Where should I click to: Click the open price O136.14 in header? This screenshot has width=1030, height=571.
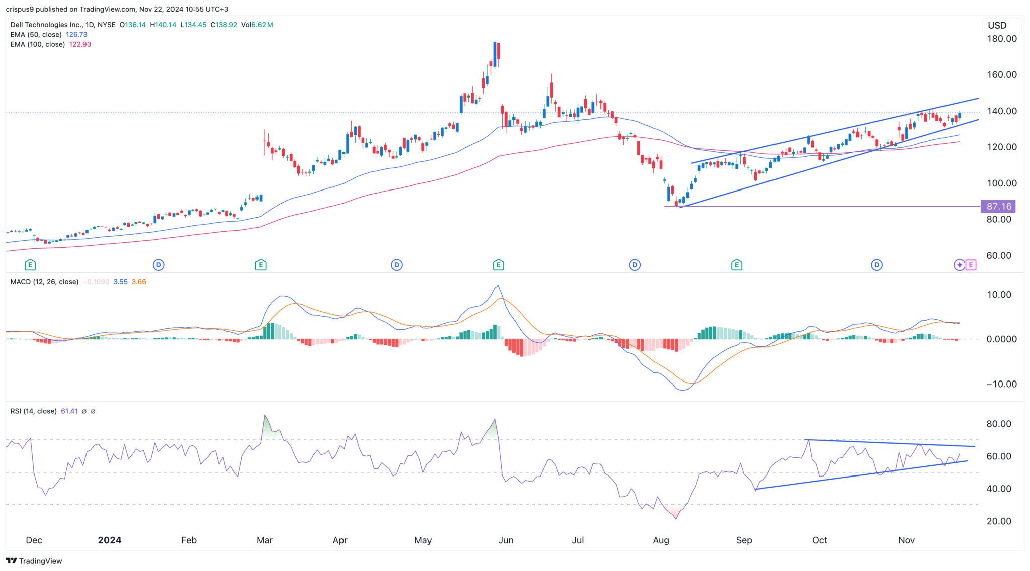coord(133,25)
